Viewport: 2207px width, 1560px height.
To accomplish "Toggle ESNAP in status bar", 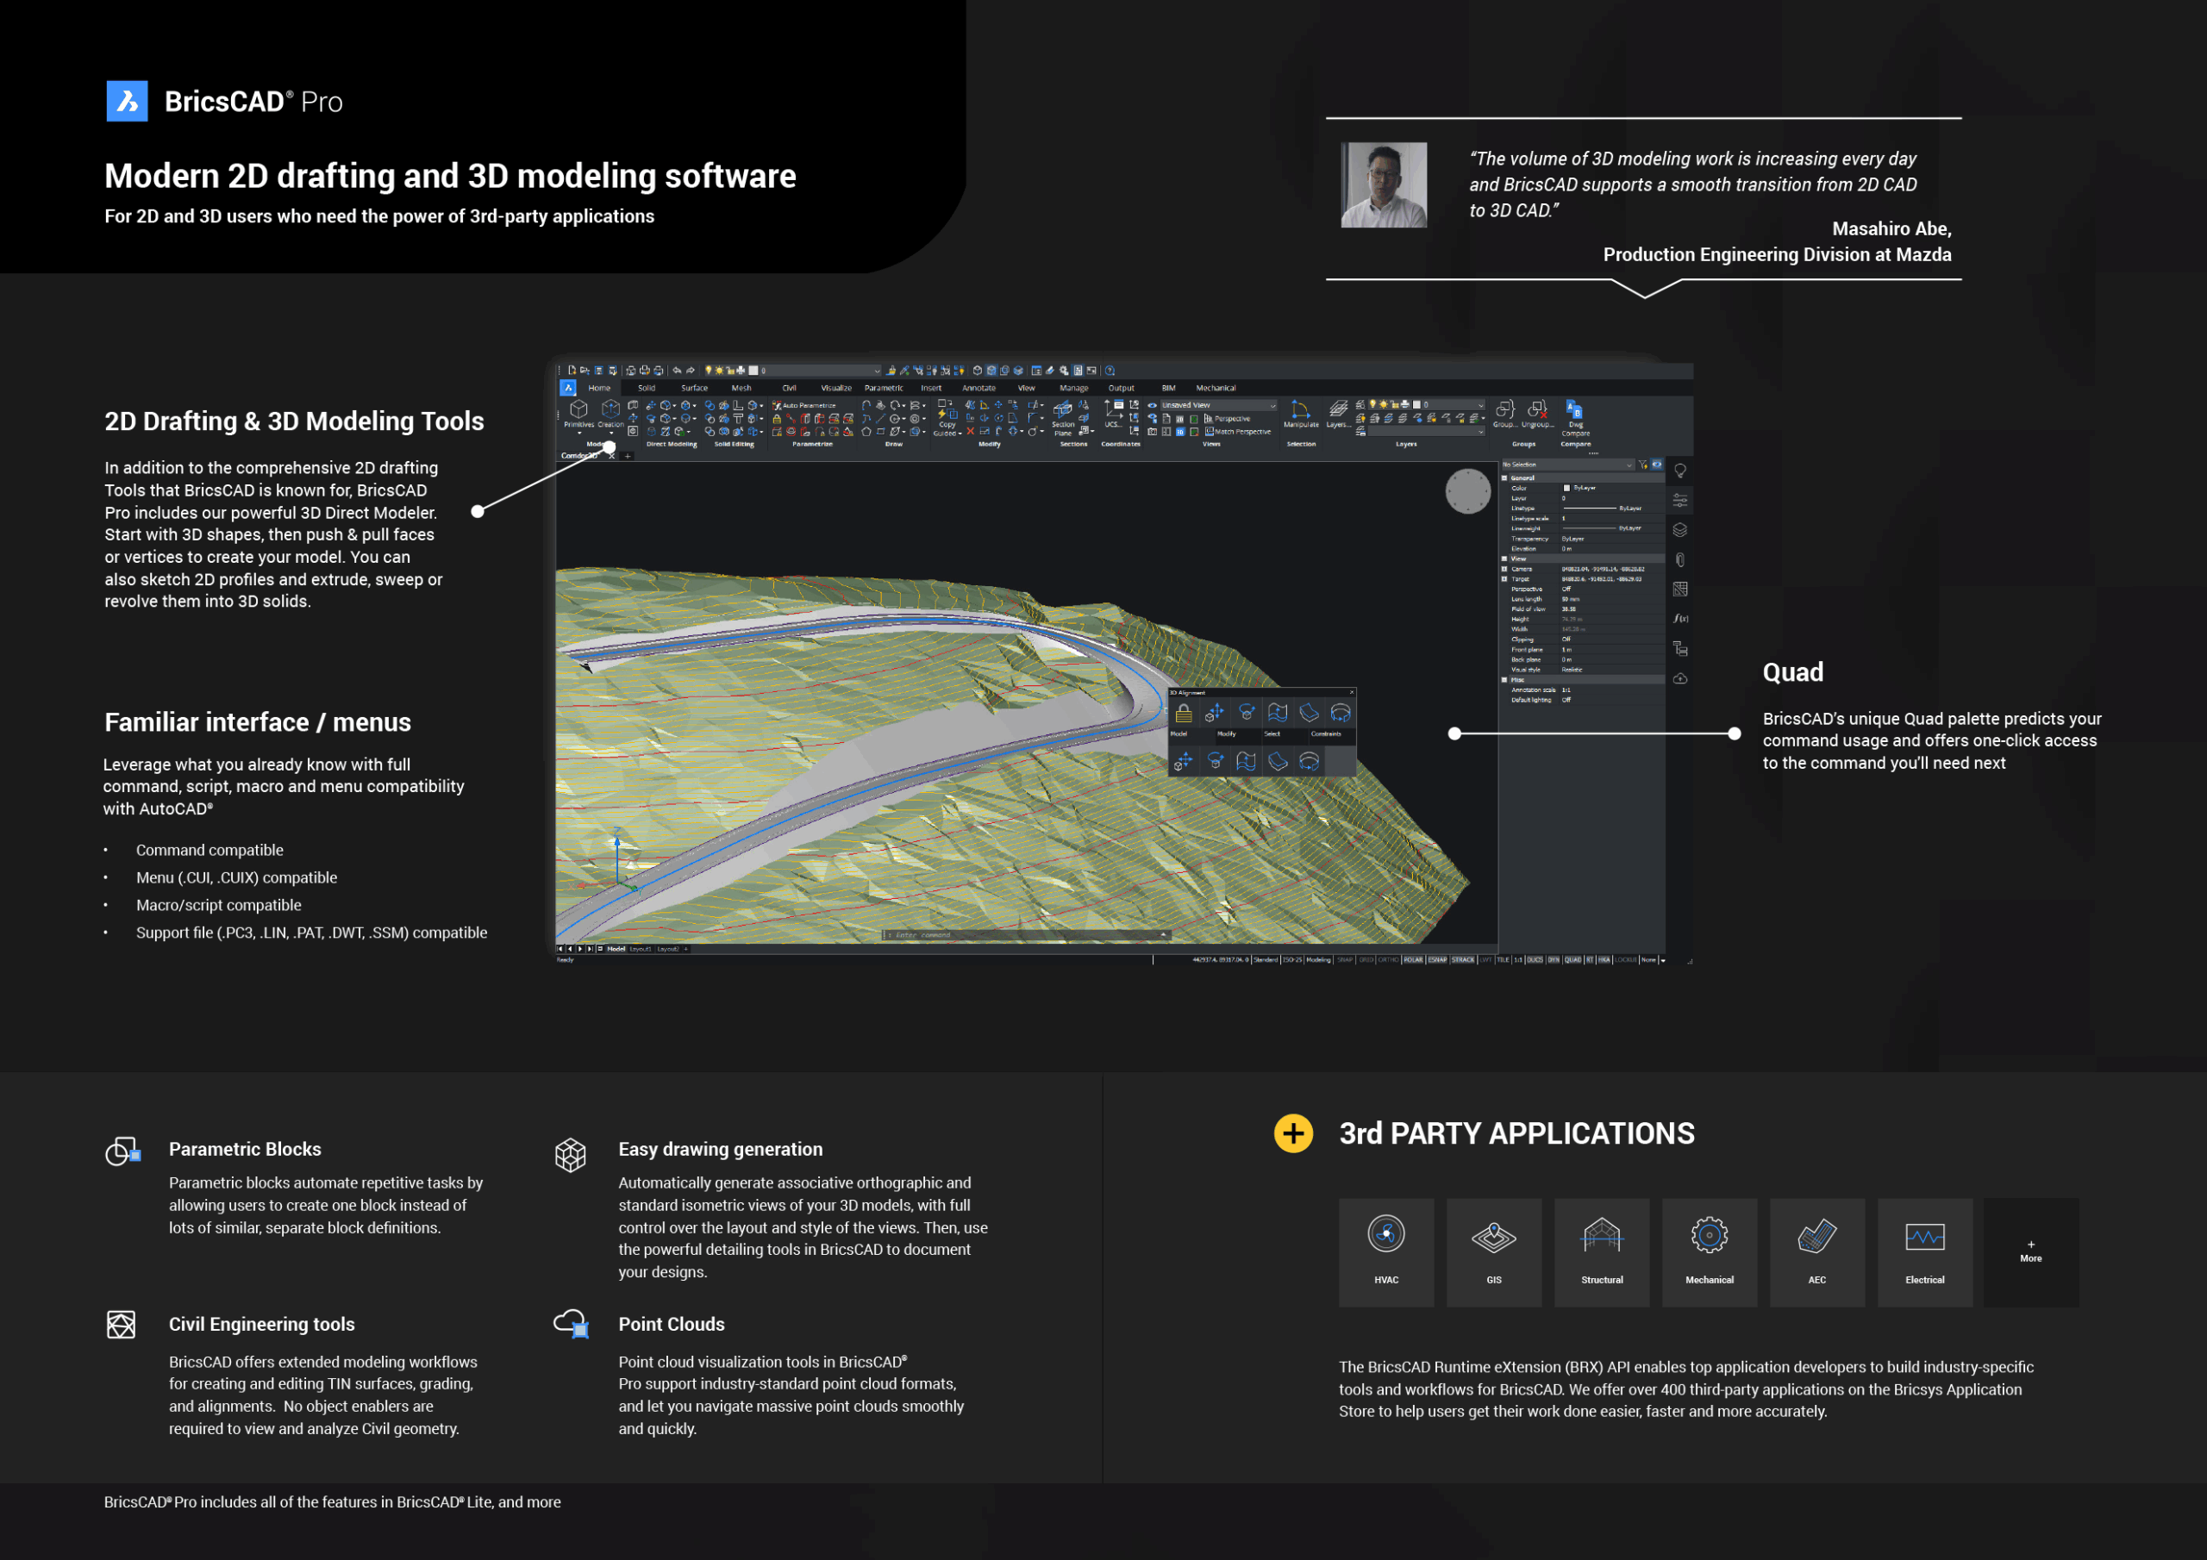I will tap(1437, 960).
